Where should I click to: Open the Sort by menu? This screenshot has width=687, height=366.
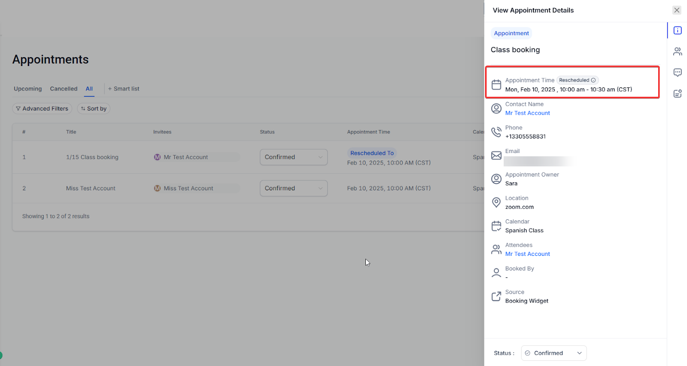tap(94, 109)
